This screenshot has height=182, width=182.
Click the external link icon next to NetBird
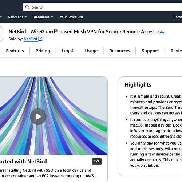tap(40, 39)
